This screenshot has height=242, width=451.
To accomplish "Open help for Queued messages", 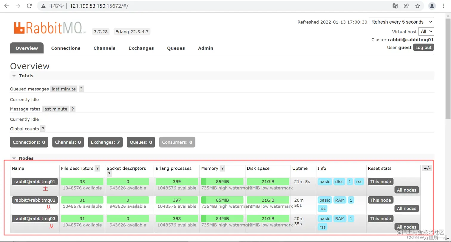I will click(x=81, y=89).
